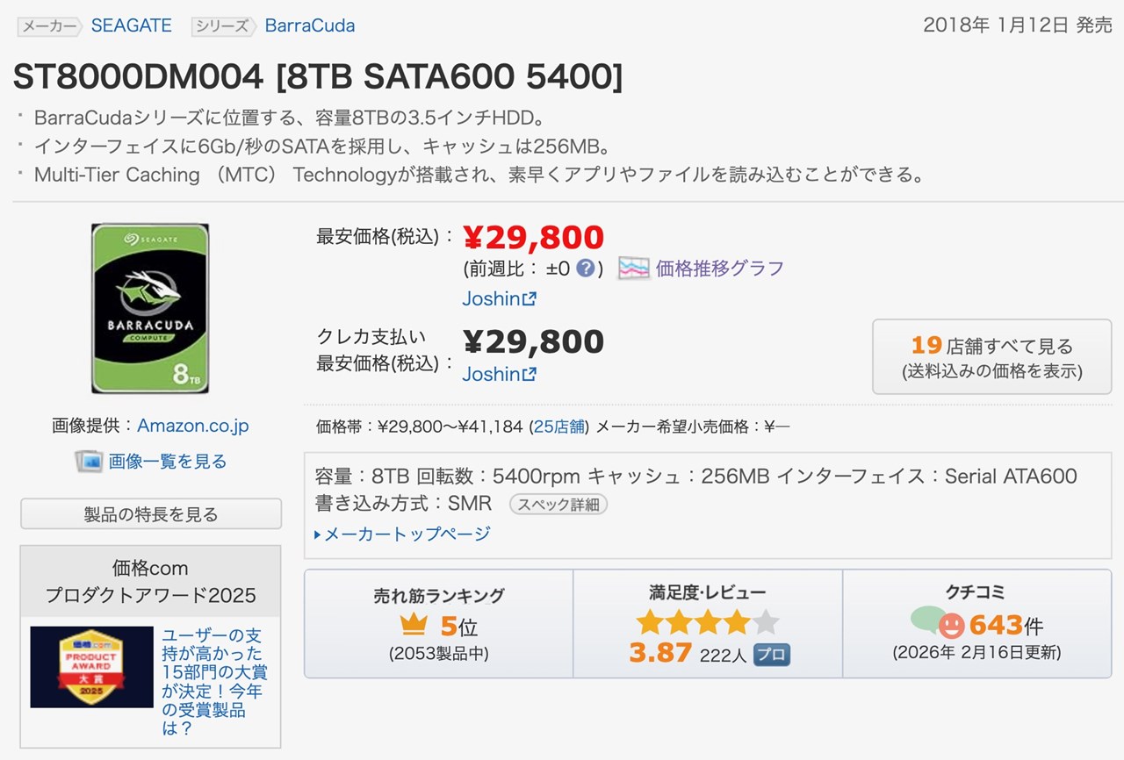The width and height of the screenshot is (1124, 760).
Task: Open the スペック詳細 expander
Action: click(558, 504)
